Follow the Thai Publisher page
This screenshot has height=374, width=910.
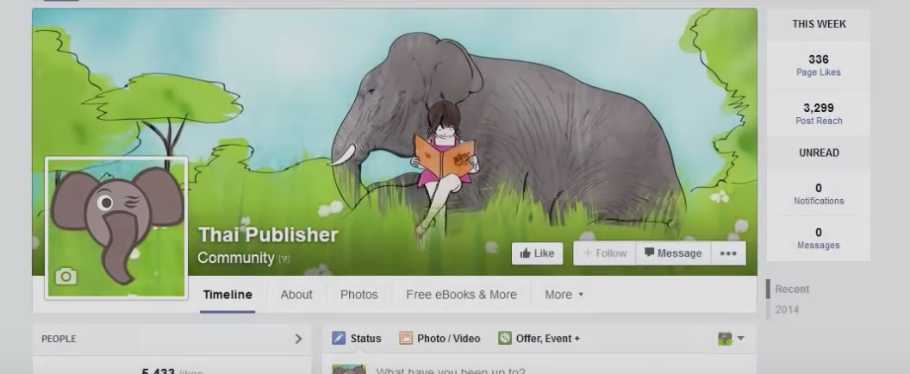tap(605, 253)
